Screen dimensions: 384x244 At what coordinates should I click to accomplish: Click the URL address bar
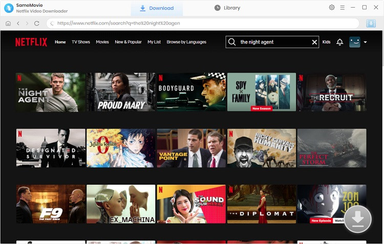[203, 23]
